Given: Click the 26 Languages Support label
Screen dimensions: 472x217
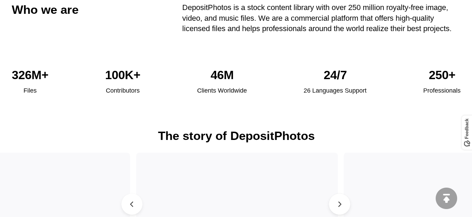Looking at the screenshot, I should 335,91.
